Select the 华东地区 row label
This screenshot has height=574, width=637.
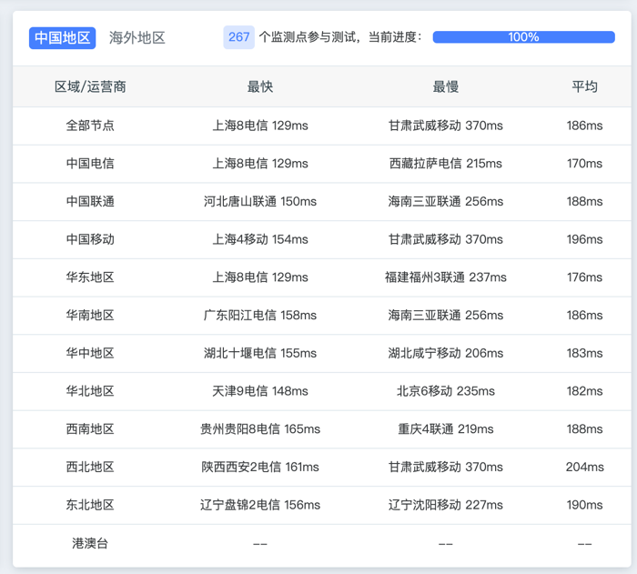pyautogui.click(x=90, y=277)
